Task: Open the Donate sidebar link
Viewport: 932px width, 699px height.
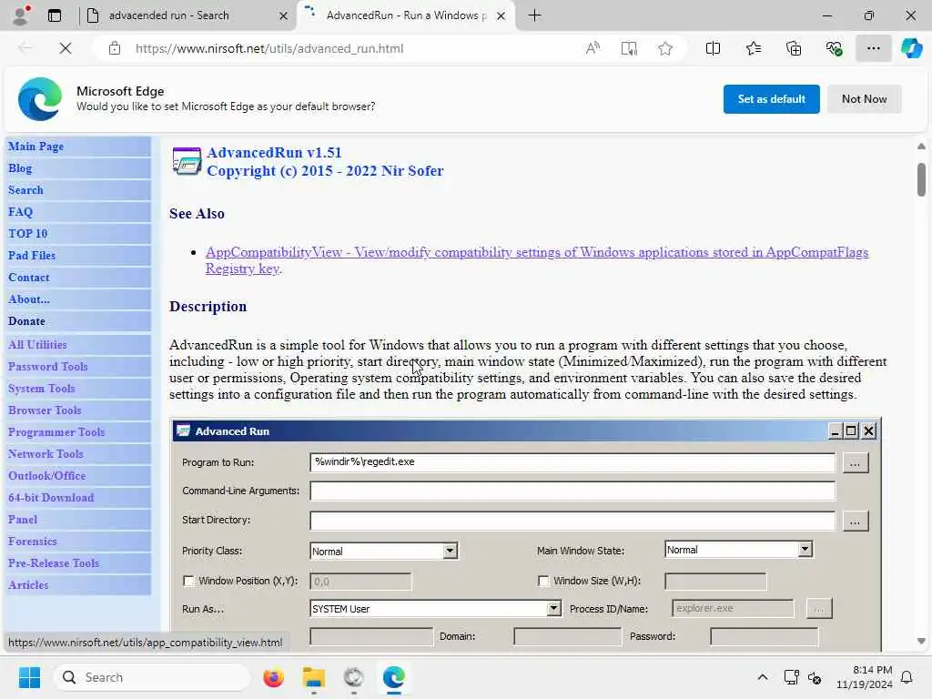Action: (26, 321)
